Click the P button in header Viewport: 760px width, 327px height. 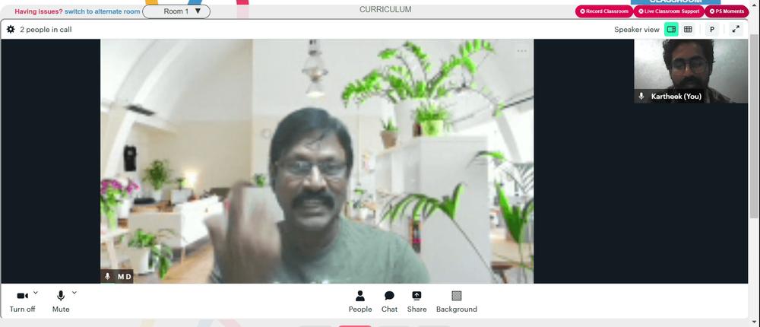coord(712,30)
